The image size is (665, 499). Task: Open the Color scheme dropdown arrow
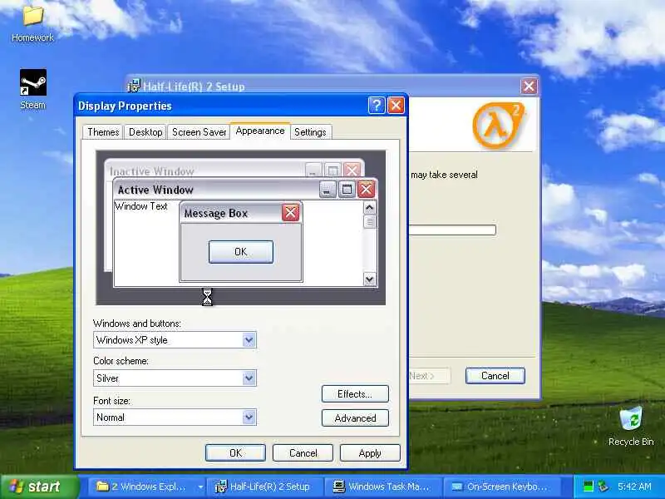tap(249, 378)
